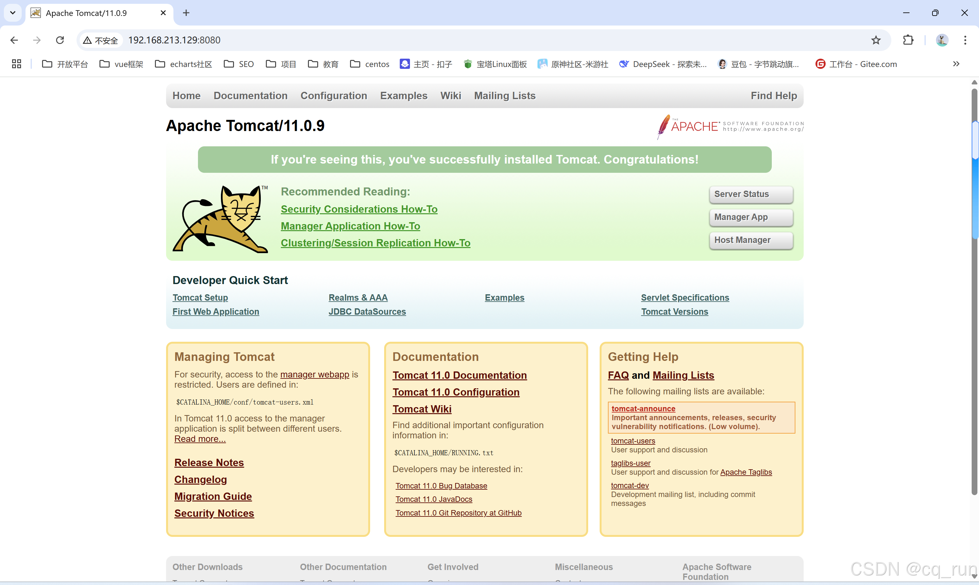Open the Examples nav item
Image resolution: width=979 pixels, height=585 pixels.
click(404, 96)
